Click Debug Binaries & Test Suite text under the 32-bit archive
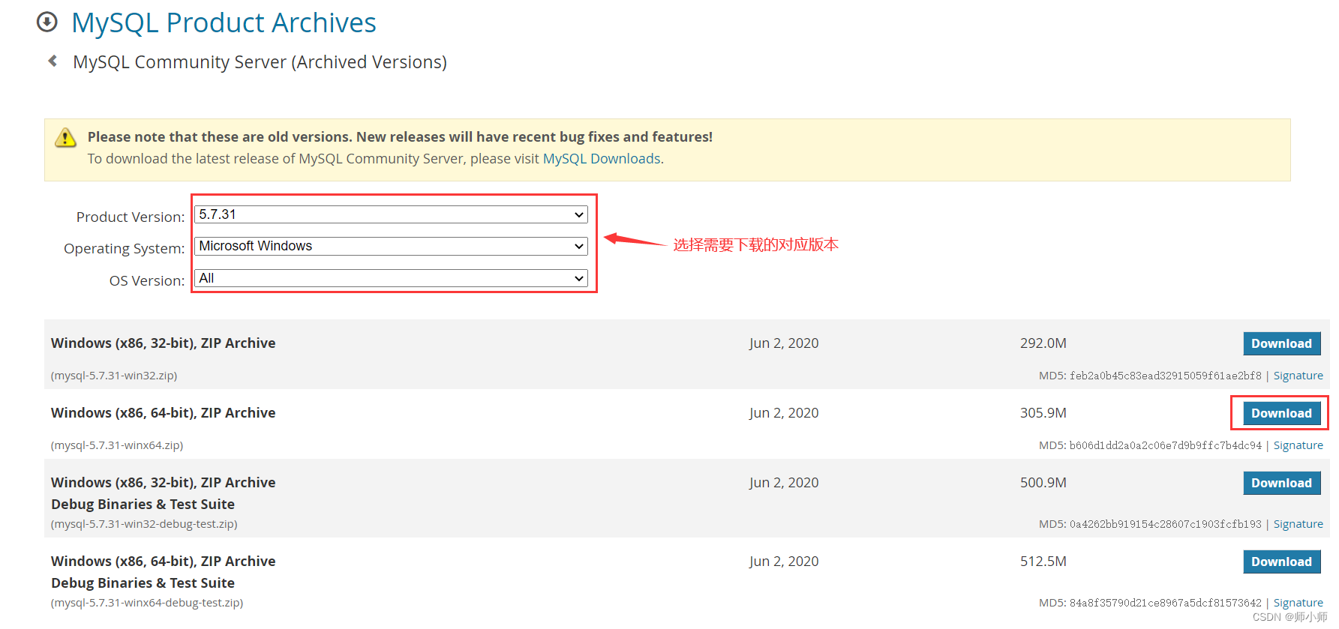This screenshot has height=629, width=1339. point(143,505)
